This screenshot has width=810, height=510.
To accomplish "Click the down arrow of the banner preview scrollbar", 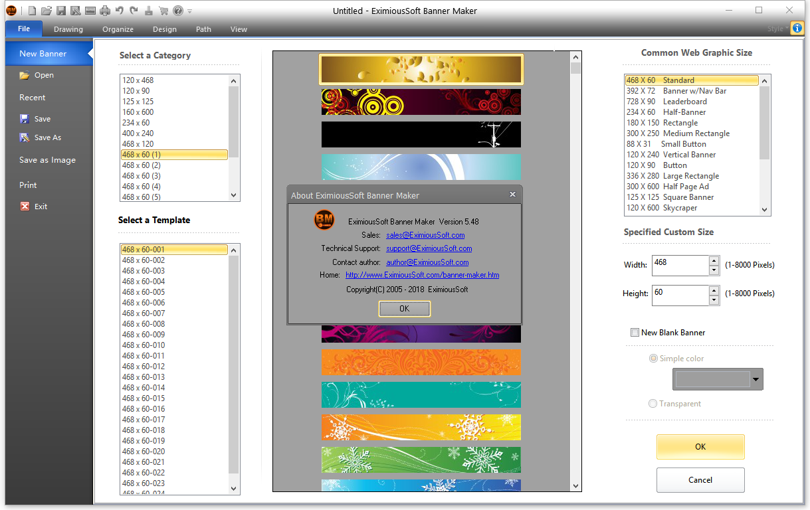I will (x=575, y=486).
